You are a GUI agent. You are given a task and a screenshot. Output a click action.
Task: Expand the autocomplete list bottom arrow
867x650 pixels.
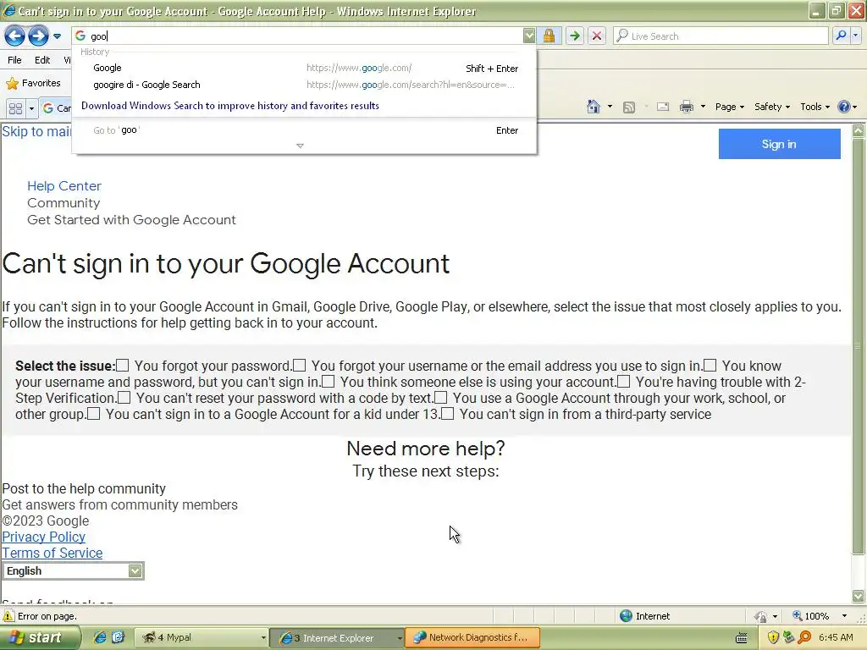[x=300, y=146]
